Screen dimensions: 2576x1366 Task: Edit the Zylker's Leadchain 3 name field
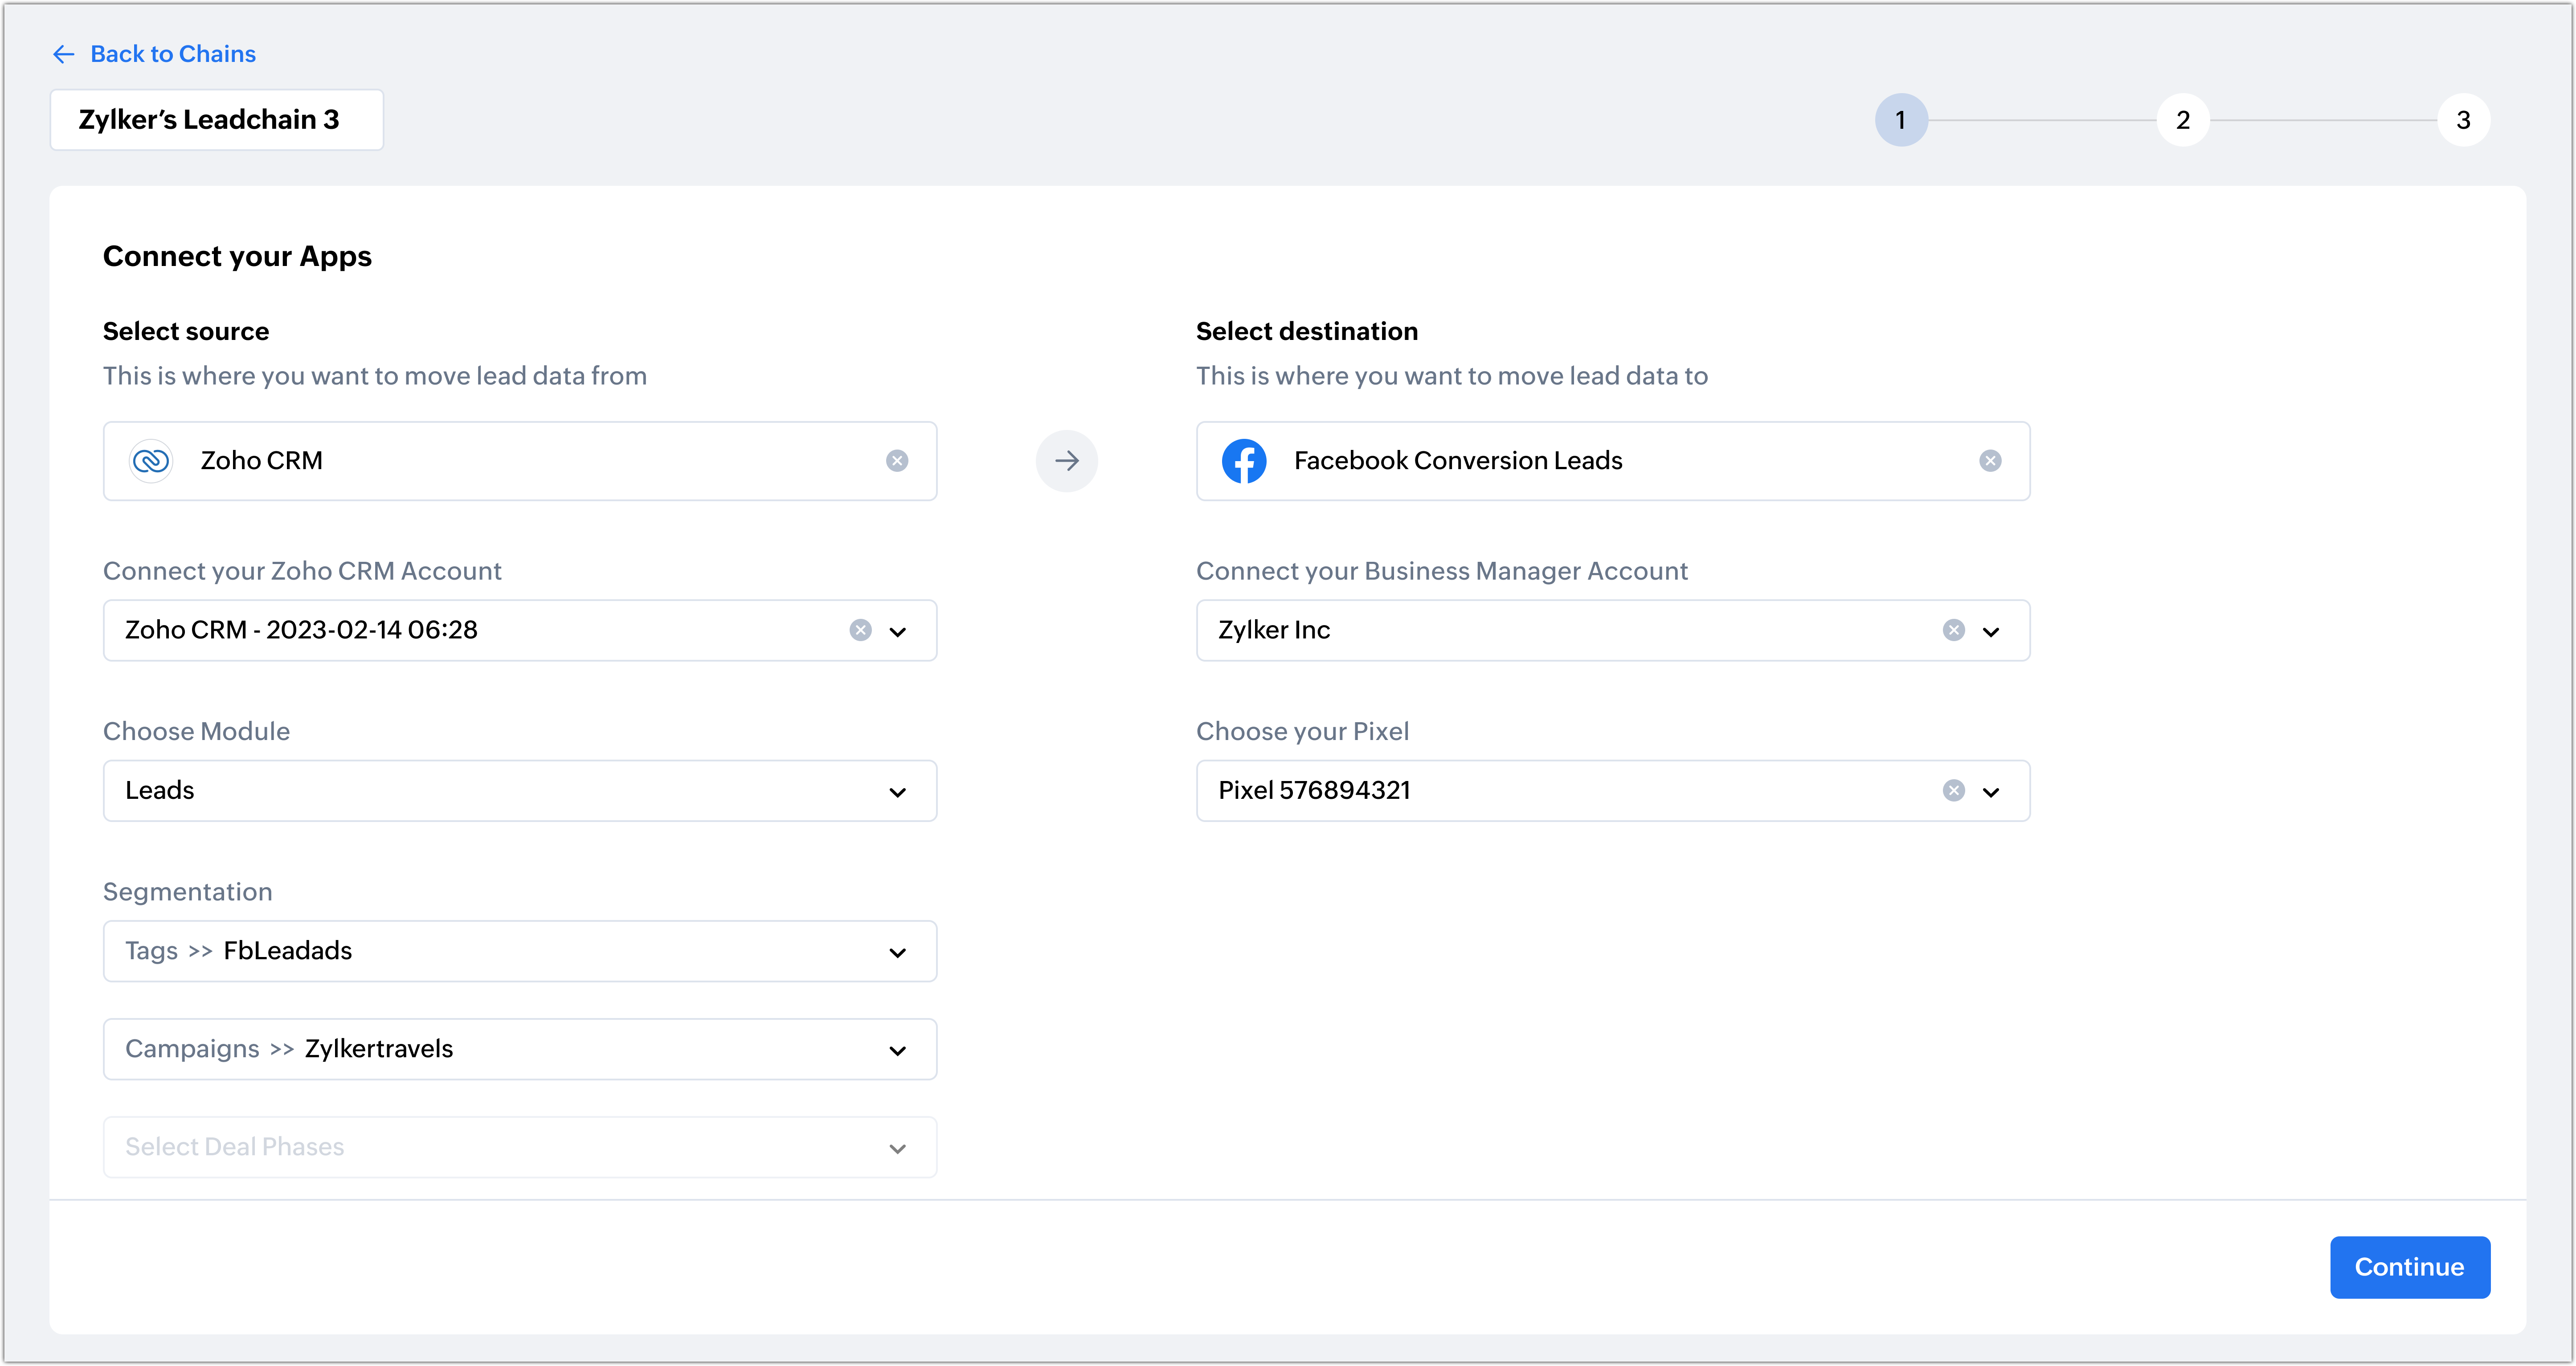216,120
